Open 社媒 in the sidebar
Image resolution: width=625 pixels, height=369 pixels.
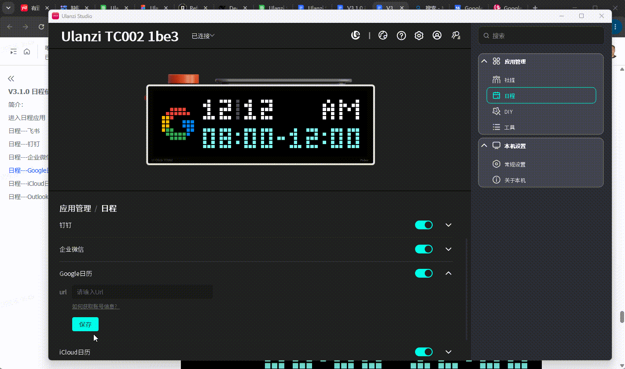coord(541,80)
